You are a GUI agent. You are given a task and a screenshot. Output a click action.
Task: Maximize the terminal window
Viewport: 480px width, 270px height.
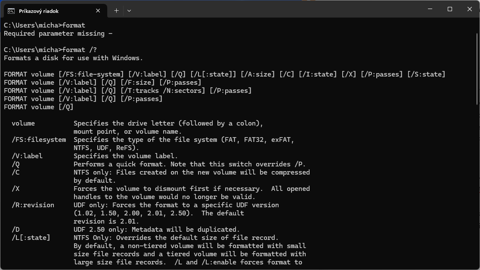[450, 9]
